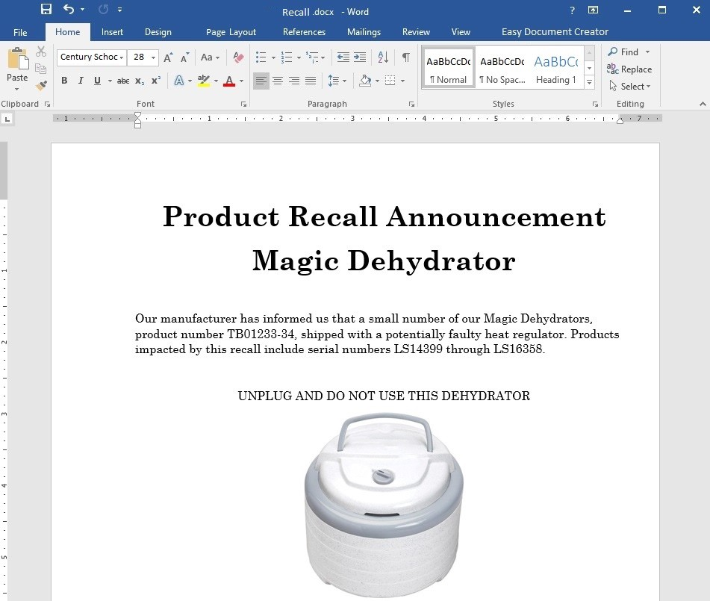The height and width of the screenshot is (601, 710).
Task: Apply the Normal style
Action: tap(448, 68)
